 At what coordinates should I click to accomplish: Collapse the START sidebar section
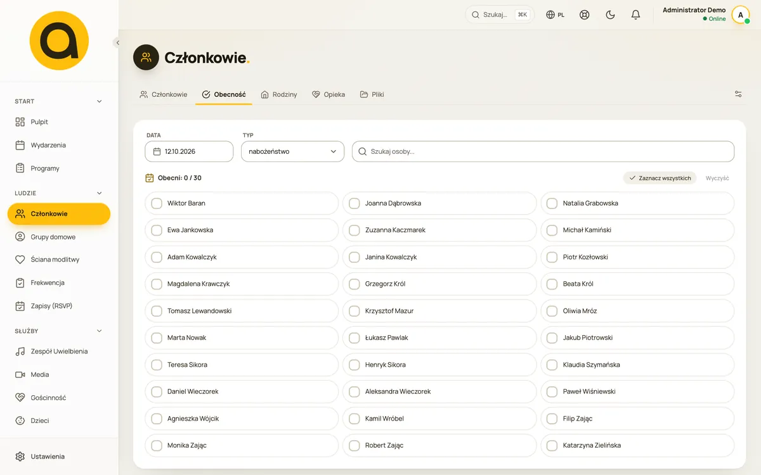[x=99, y=101]
